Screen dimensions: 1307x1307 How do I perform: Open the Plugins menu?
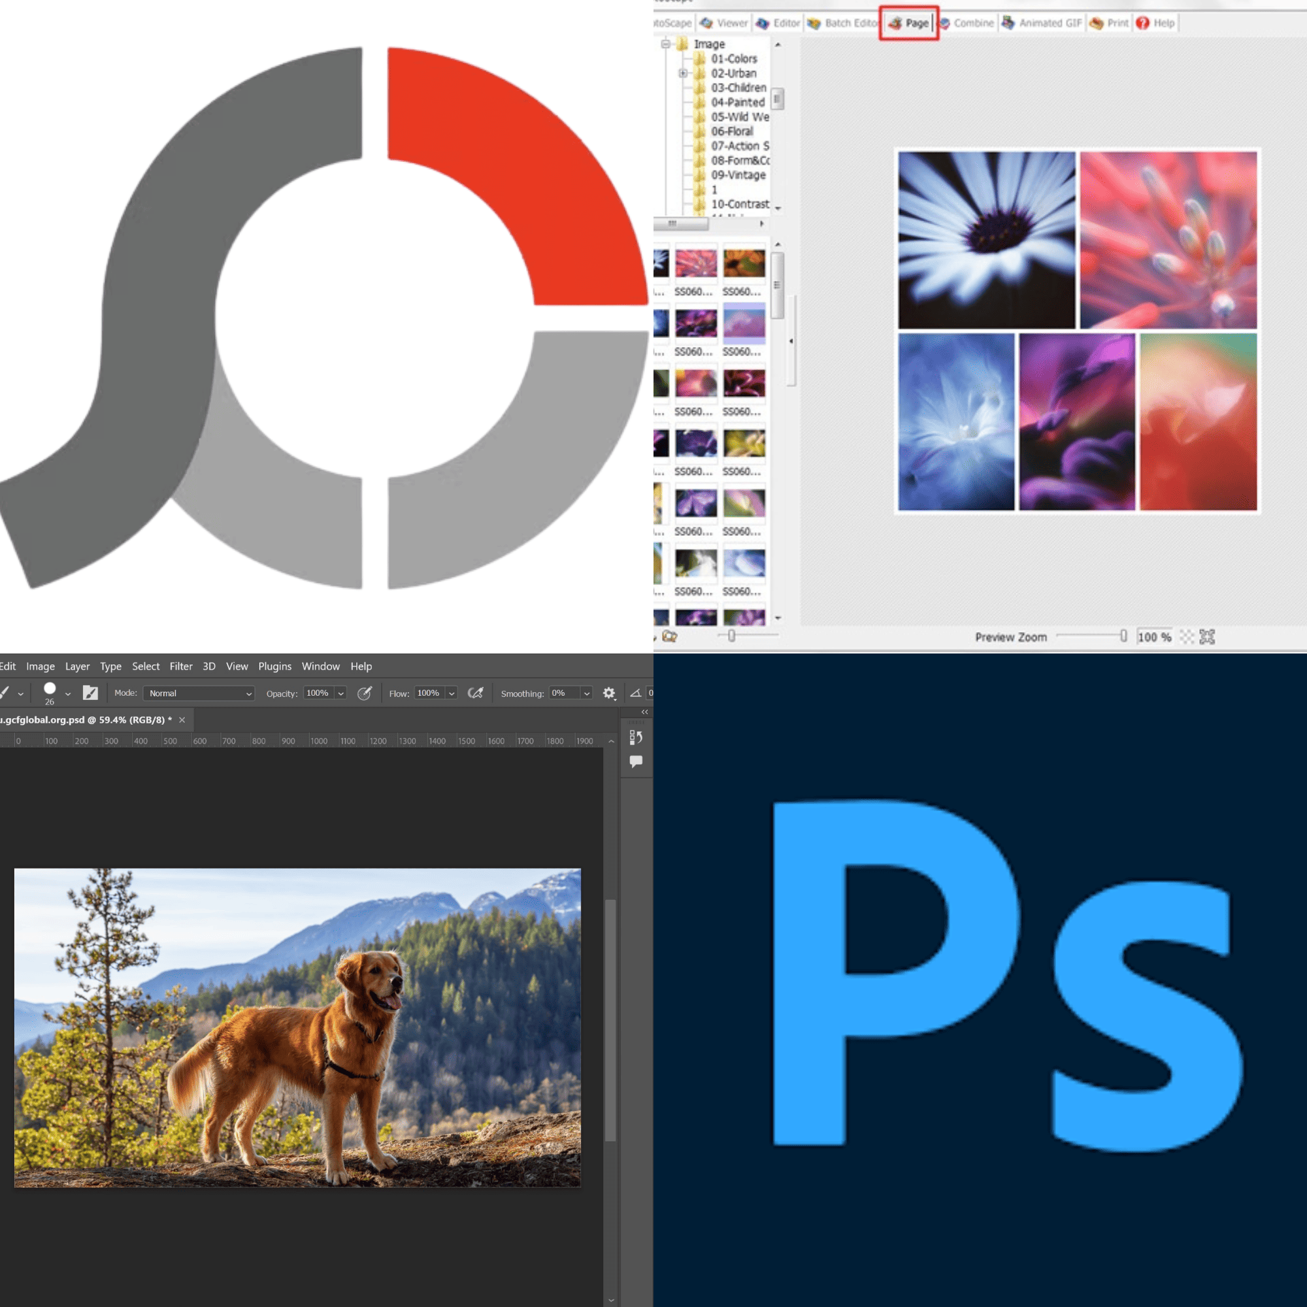point(274,667)
